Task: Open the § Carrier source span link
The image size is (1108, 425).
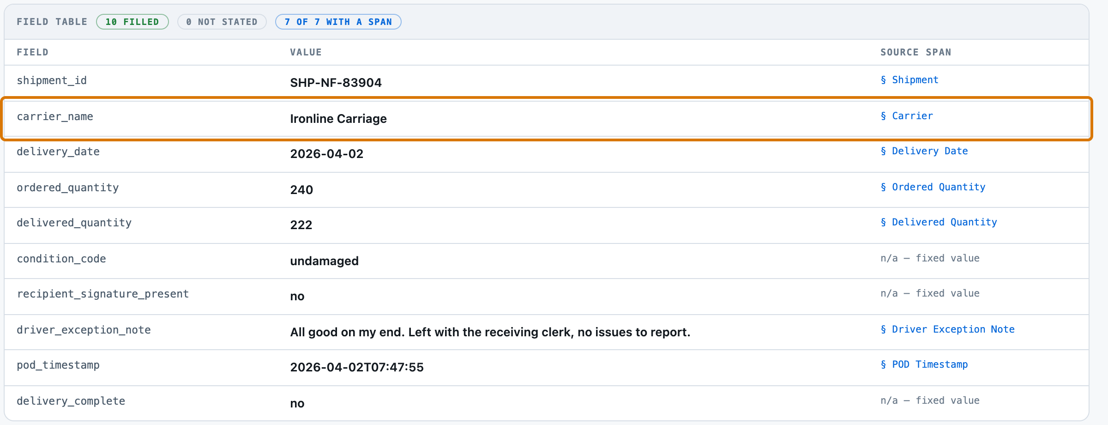Action: pos(907,116)
